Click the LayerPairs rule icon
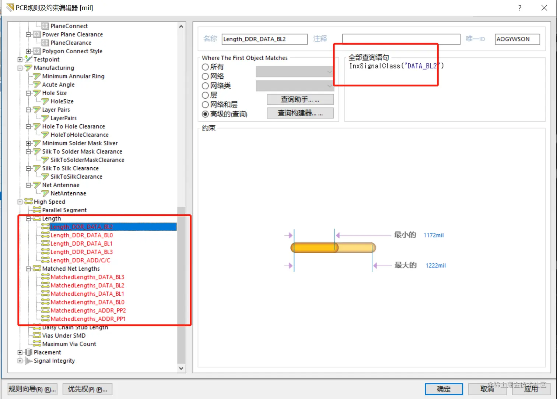 pos(45,118)
